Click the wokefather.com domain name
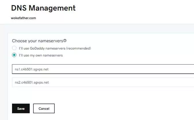Screen dimensions: 194x120 coord(23,18)
